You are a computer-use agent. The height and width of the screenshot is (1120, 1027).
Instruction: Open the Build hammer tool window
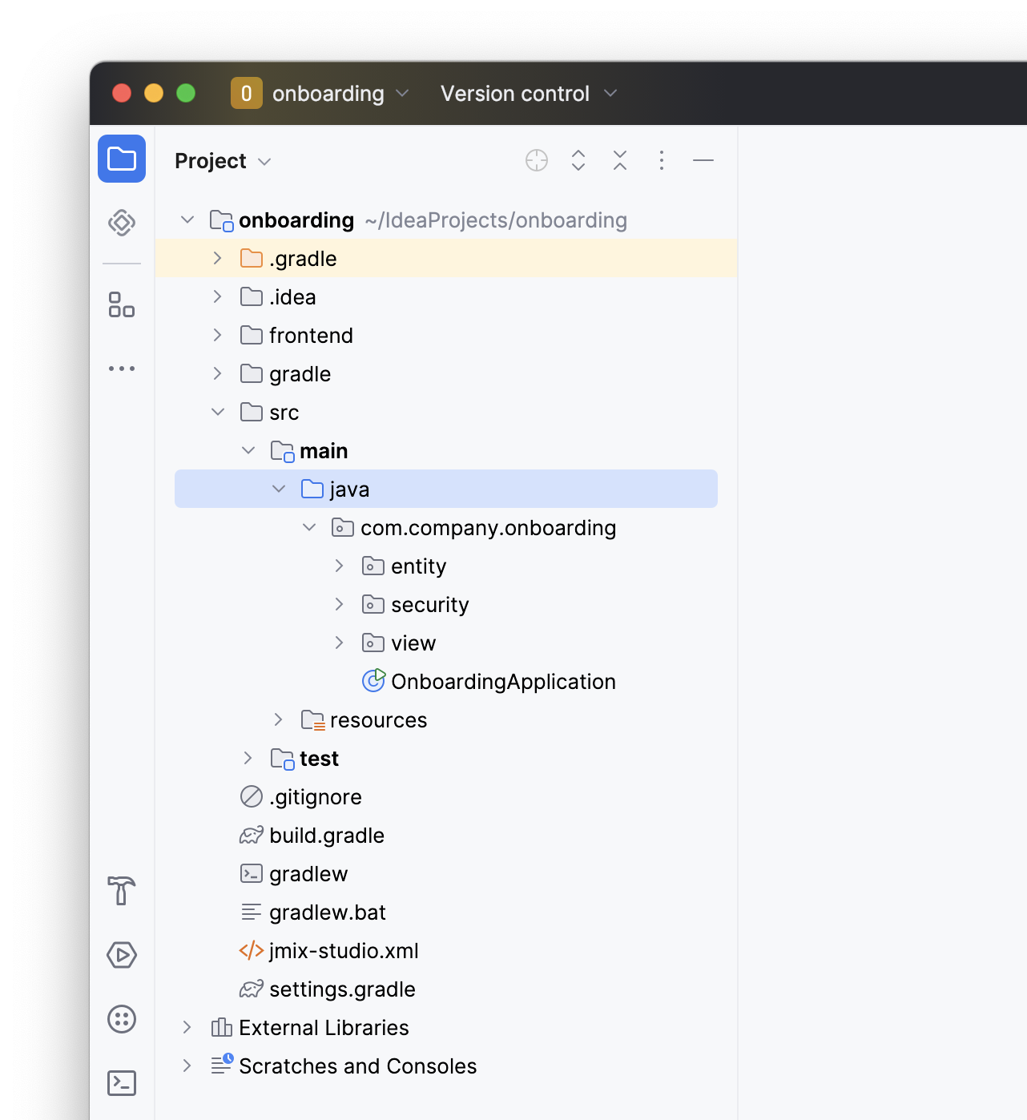tap(122, 890)
